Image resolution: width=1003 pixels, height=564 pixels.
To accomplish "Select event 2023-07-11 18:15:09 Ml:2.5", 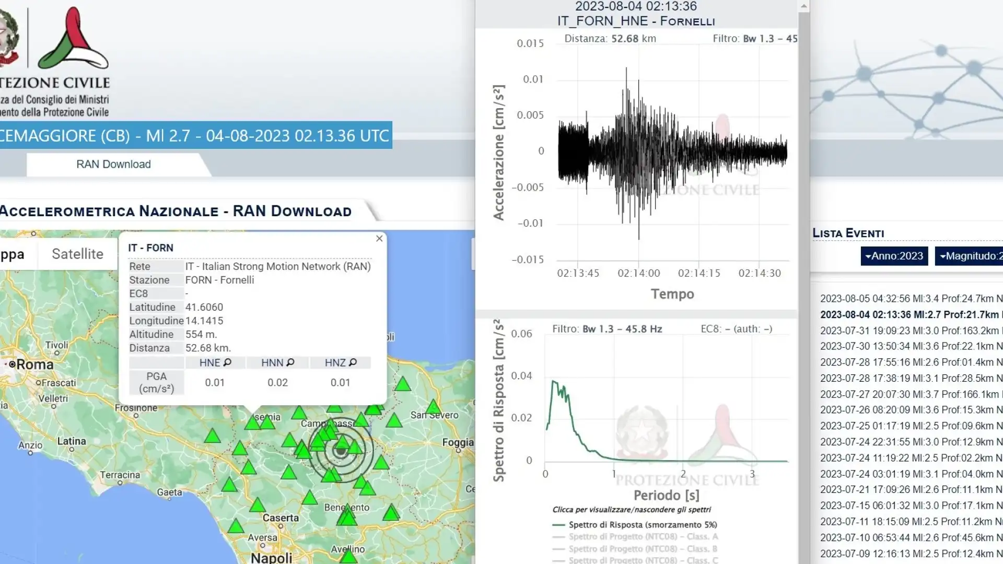I will tap(911, 522).
